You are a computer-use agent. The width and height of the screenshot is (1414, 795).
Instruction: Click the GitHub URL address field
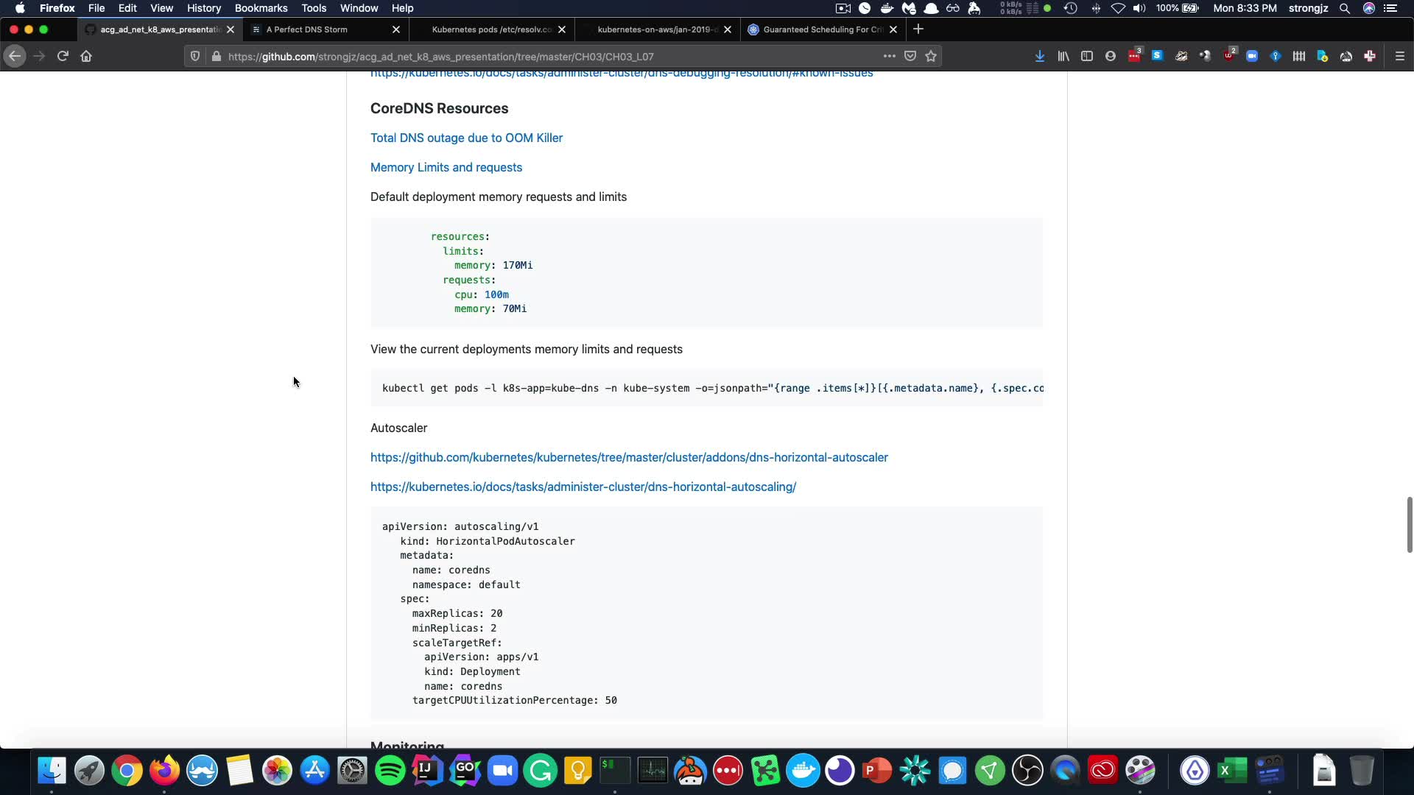(x=516, y=56)
